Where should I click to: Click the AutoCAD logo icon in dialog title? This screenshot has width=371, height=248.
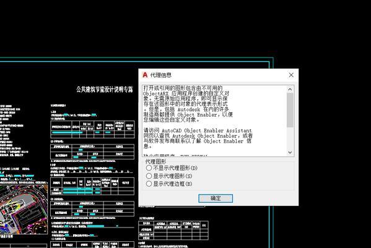(145, 75)
